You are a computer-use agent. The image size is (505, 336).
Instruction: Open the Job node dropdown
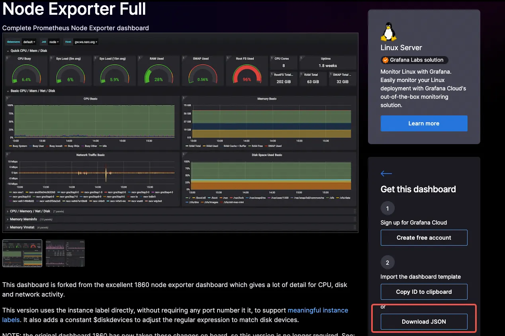pyautogui.click(x=54, y=42)
